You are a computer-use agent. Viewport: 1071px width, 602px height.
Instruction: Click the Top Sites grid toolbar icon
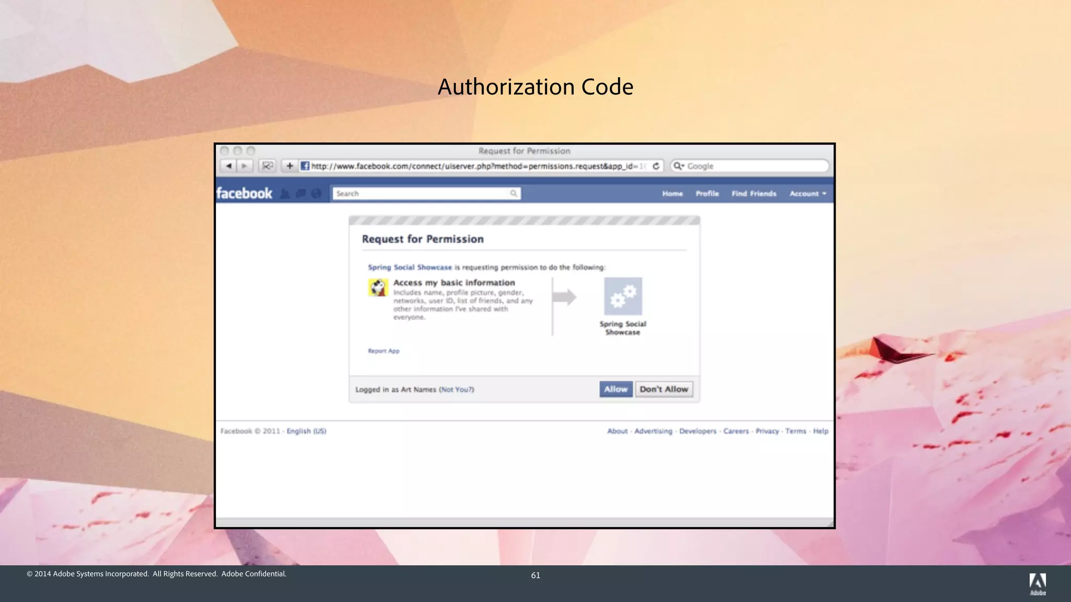267,166
